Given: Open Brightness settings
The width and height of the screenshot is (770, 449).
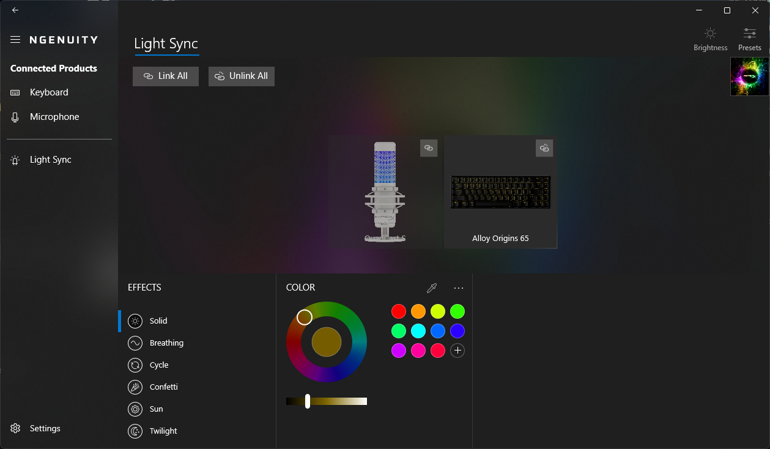Looking at the screenshot, I should tap(710, 39).
